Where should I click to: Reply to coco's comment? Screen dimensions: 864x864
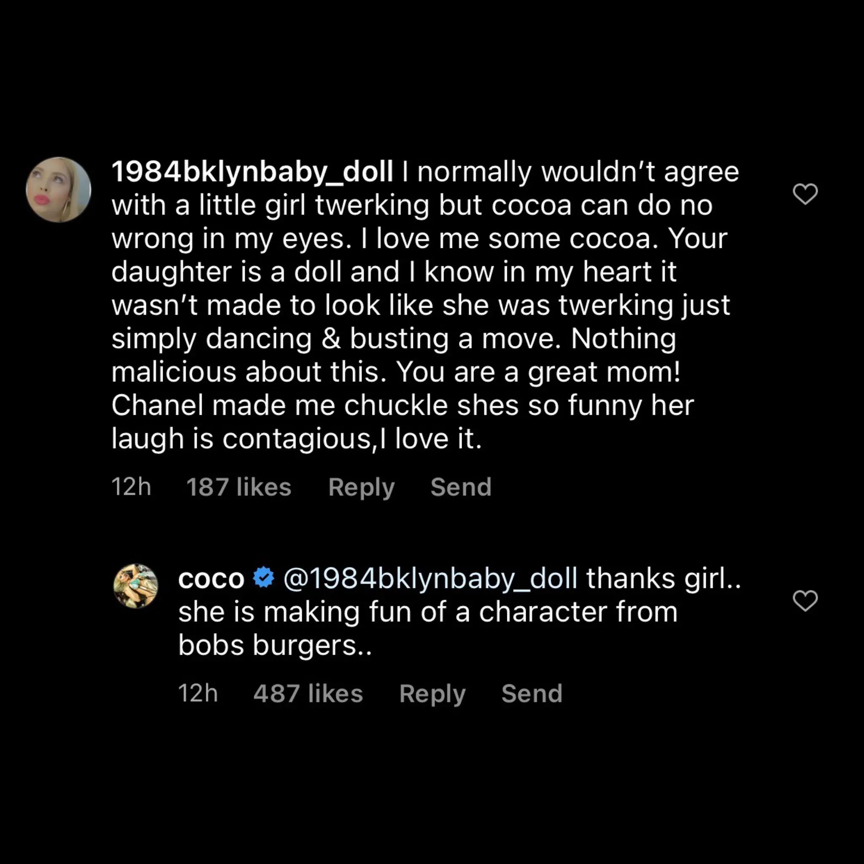(432, 694)
